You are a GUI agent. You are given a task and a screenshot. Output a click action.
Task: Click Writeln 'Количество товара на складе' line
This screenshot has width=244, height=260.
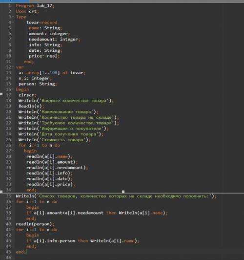tap(69, 117)
